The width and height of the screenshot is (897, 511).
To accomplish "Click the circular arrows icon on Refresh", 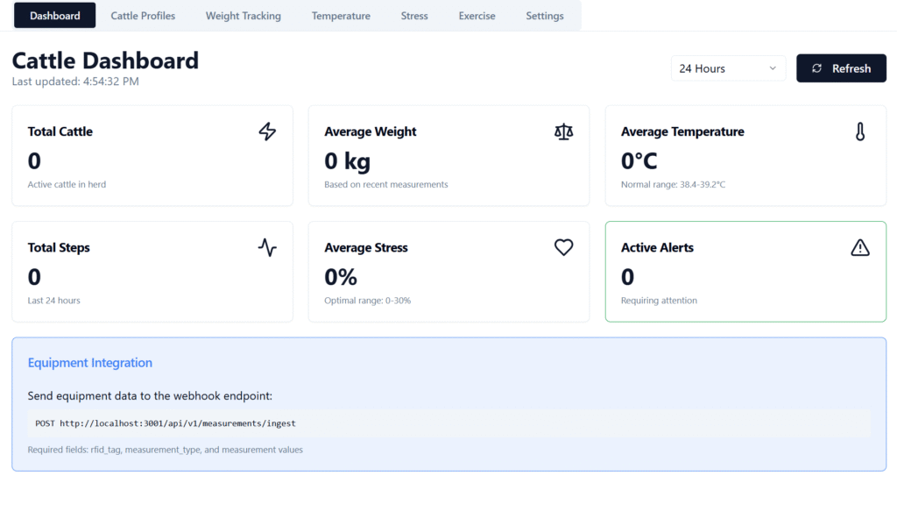I will [817, 68].
